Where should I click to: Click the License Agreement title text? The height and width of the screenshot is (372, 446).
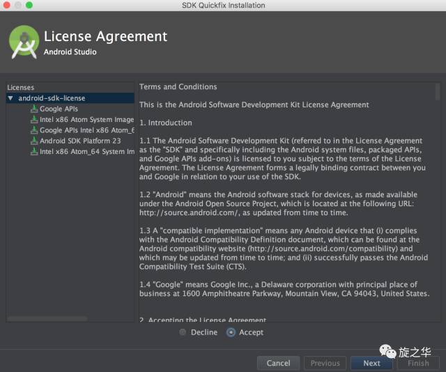point(105,37)
